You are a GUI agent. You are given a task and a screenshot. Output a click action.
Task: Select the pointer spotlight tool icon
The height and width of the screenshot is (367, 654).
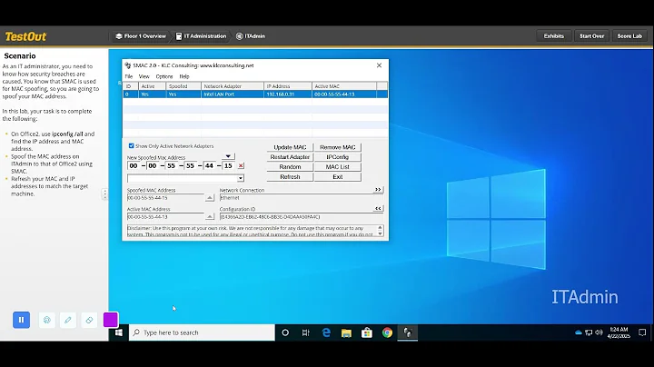pyautogui.click(x=46, y=320)
